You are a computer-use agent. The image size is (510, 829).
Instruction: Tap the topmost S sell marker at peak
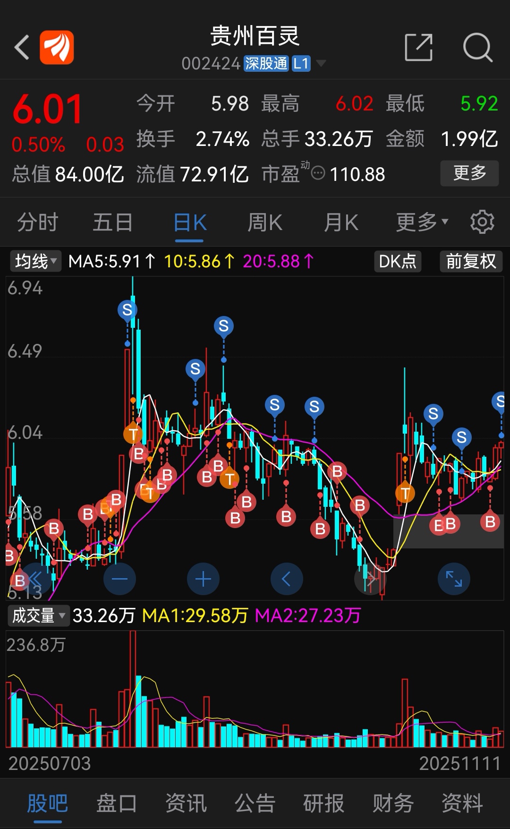[x=127, y=310]
